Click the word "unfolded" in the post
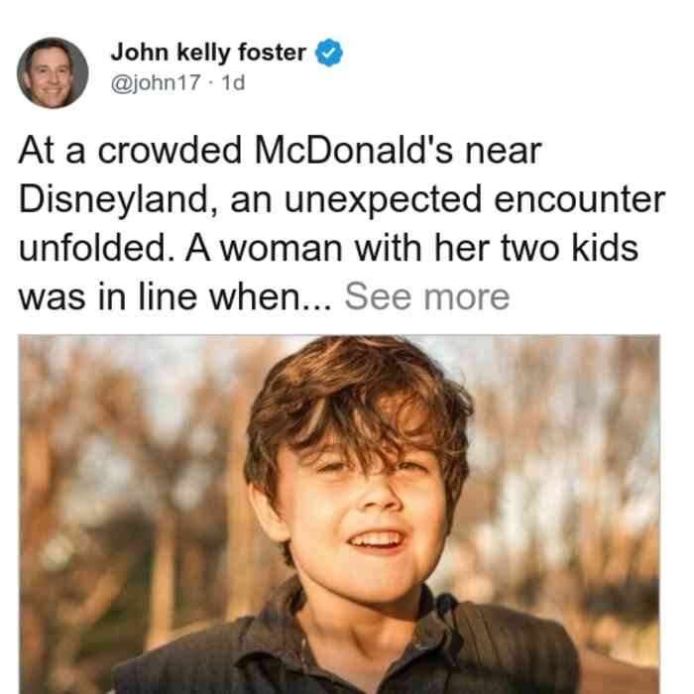694x694 pixels. 93,248
